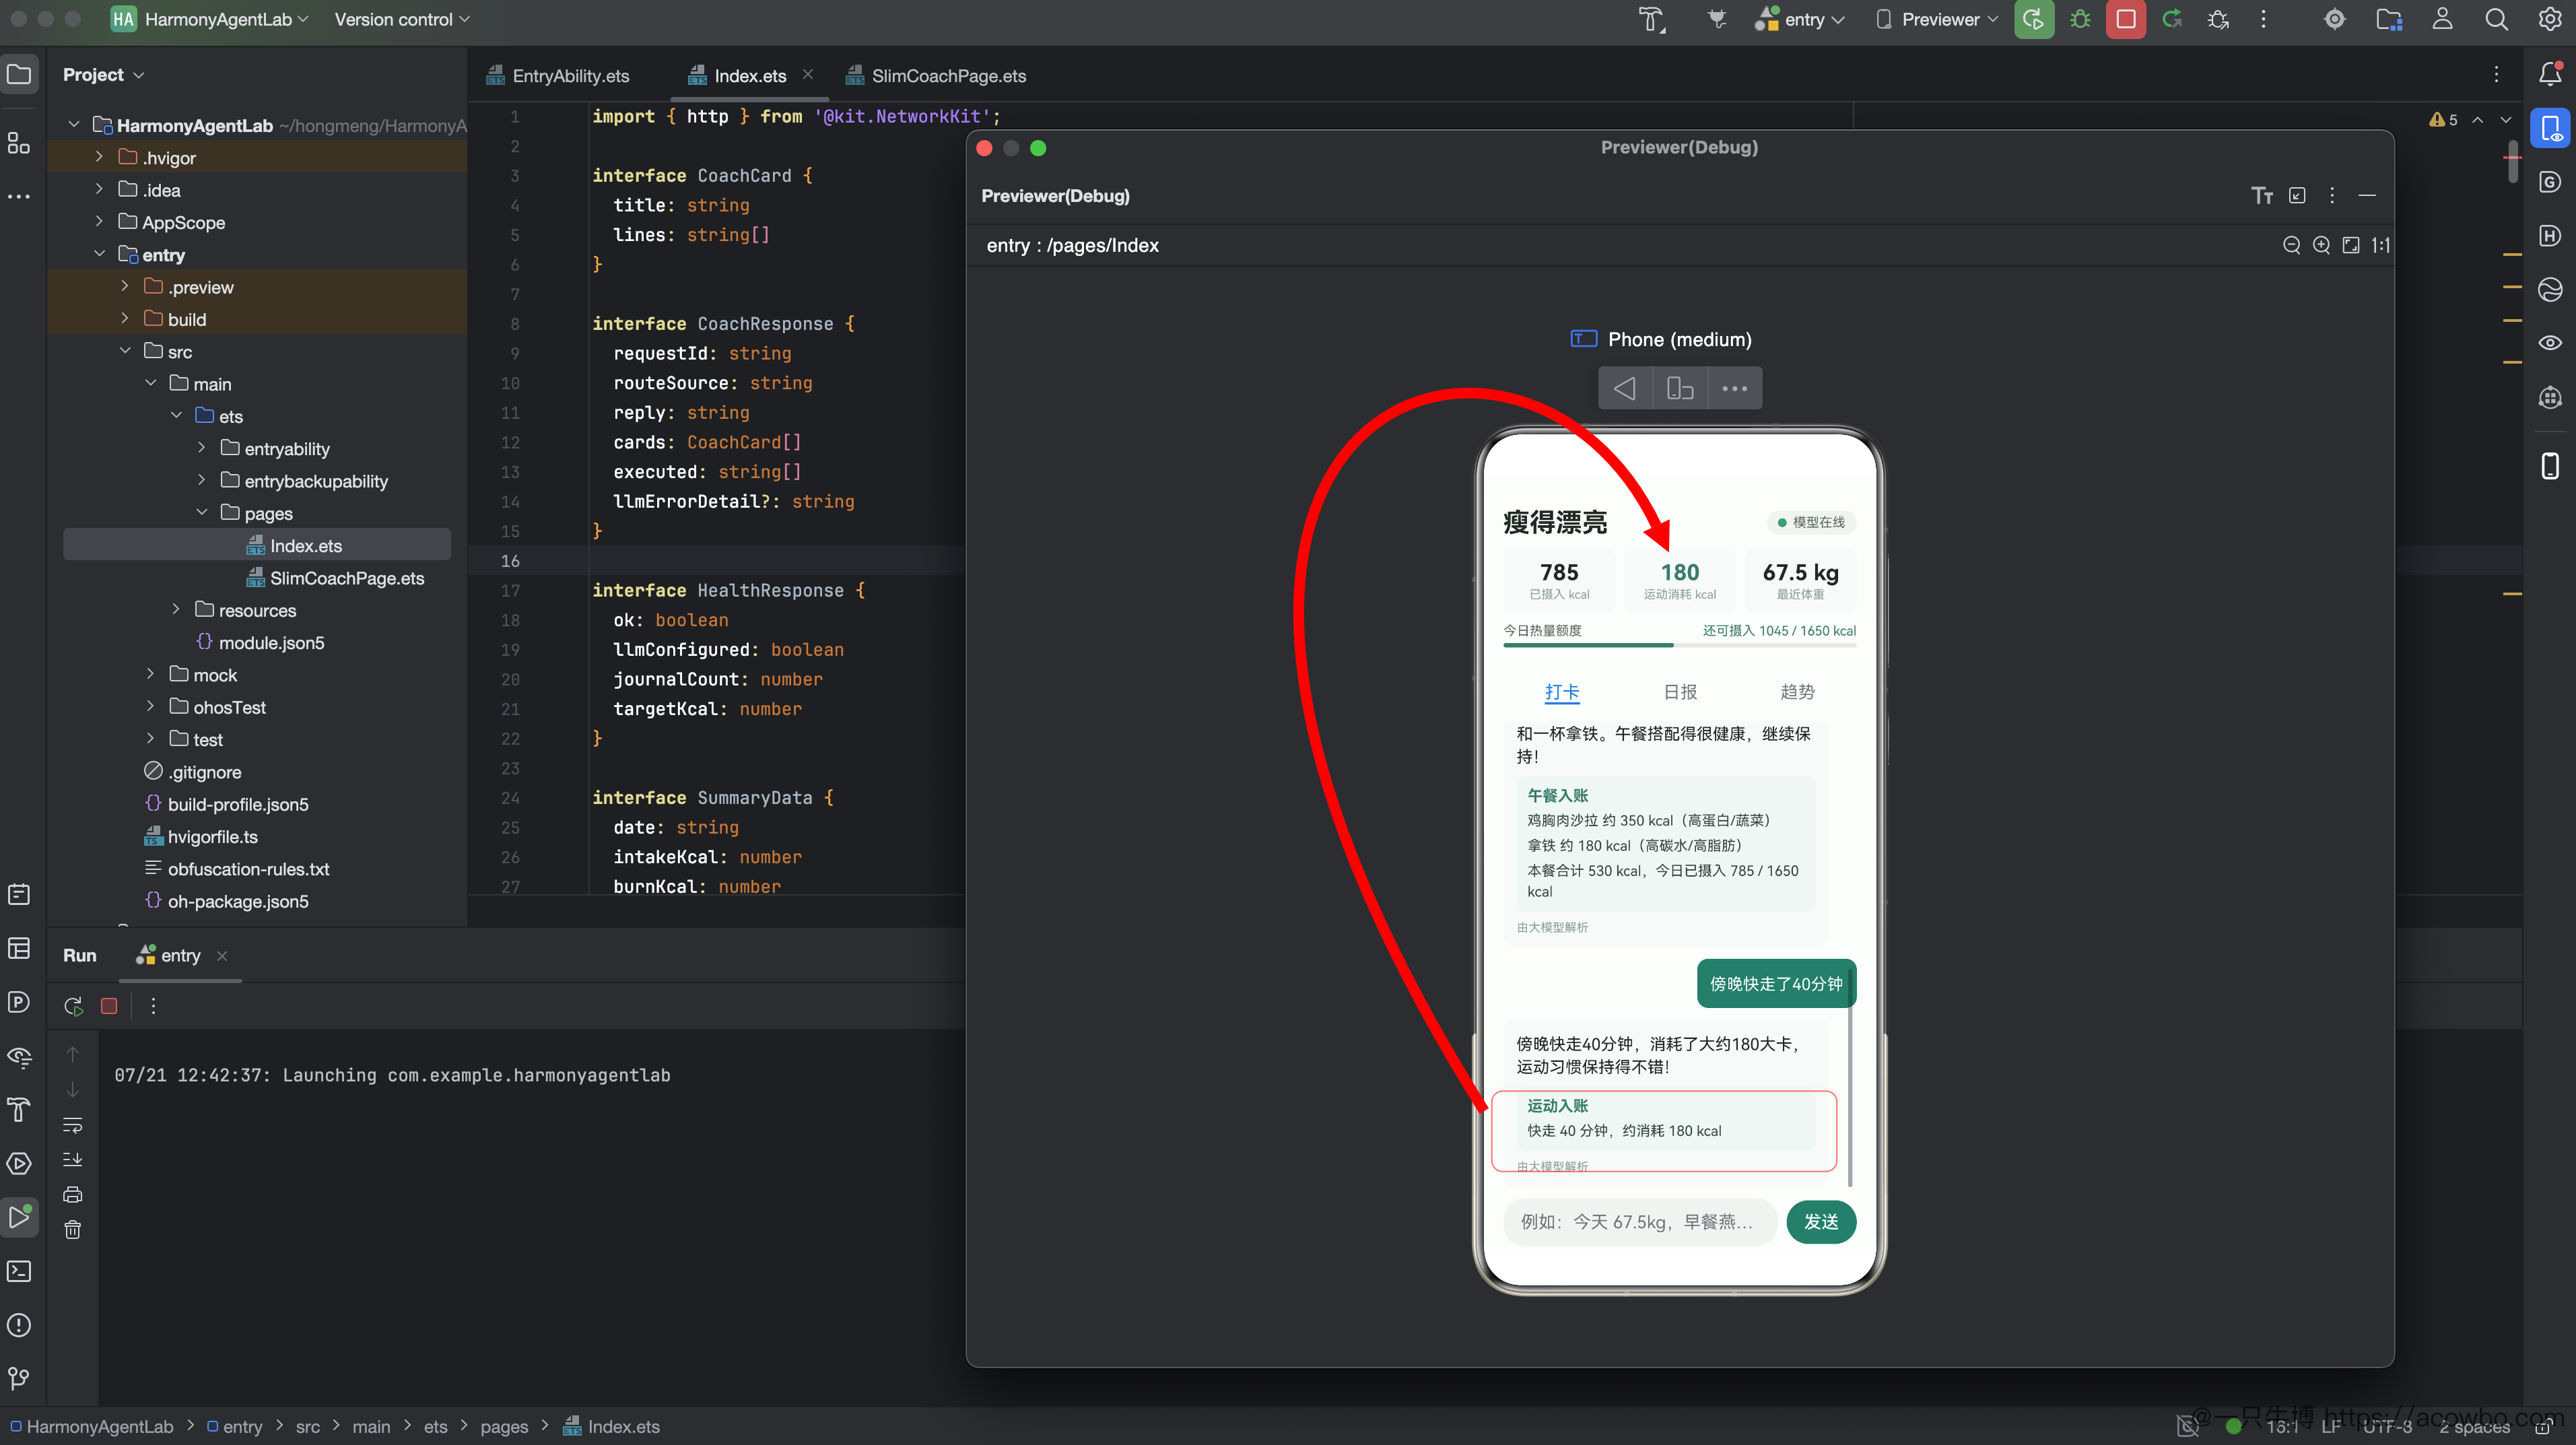
Task: Zoom out the previewer
Action: click(x=2291, y=245)
